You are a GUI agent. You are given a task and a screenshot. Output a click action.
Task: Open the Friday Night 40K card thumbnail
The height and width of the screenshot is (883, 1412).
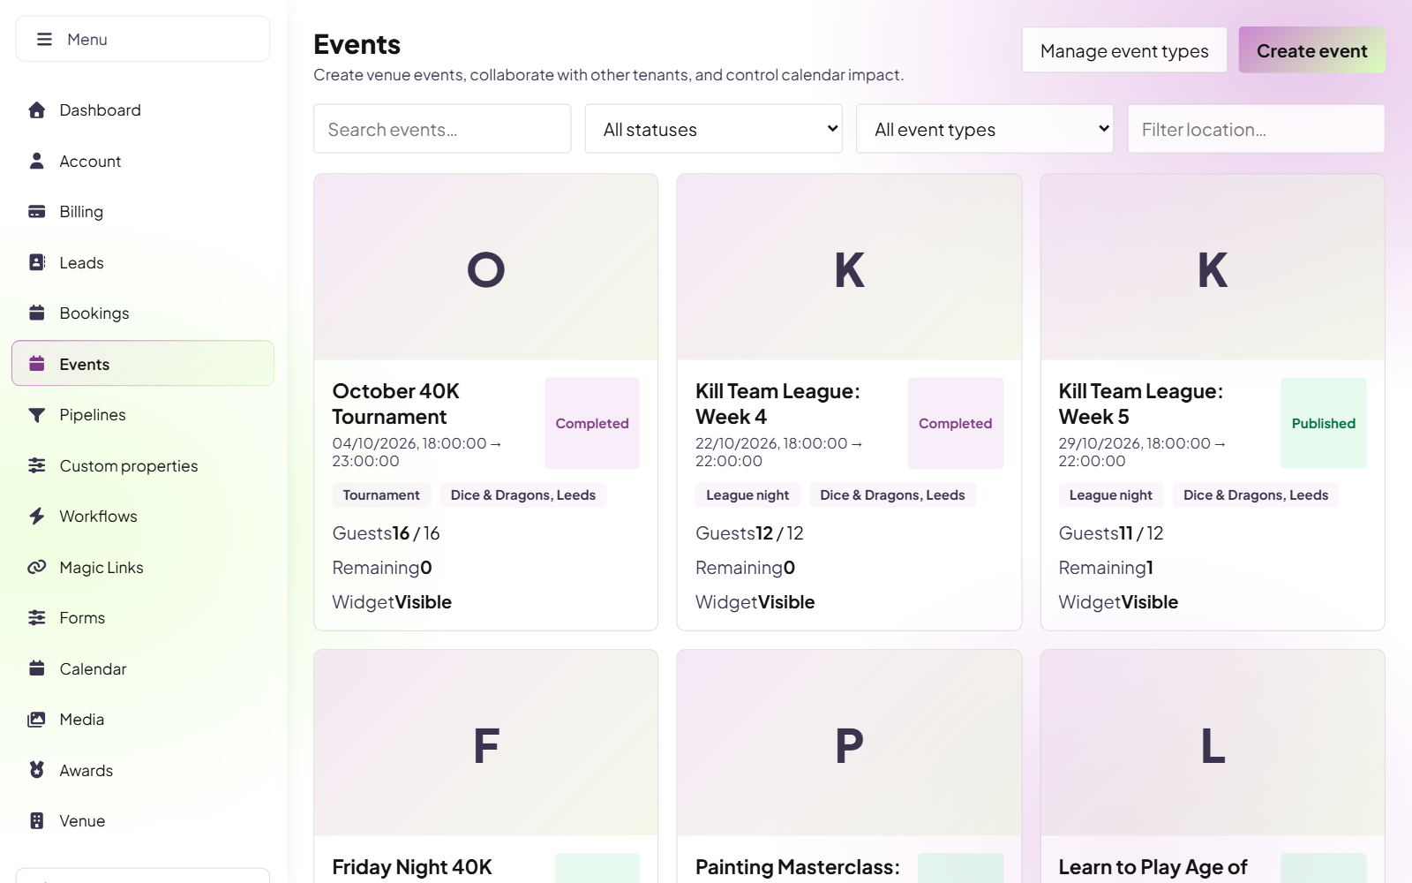click(486, 743)
